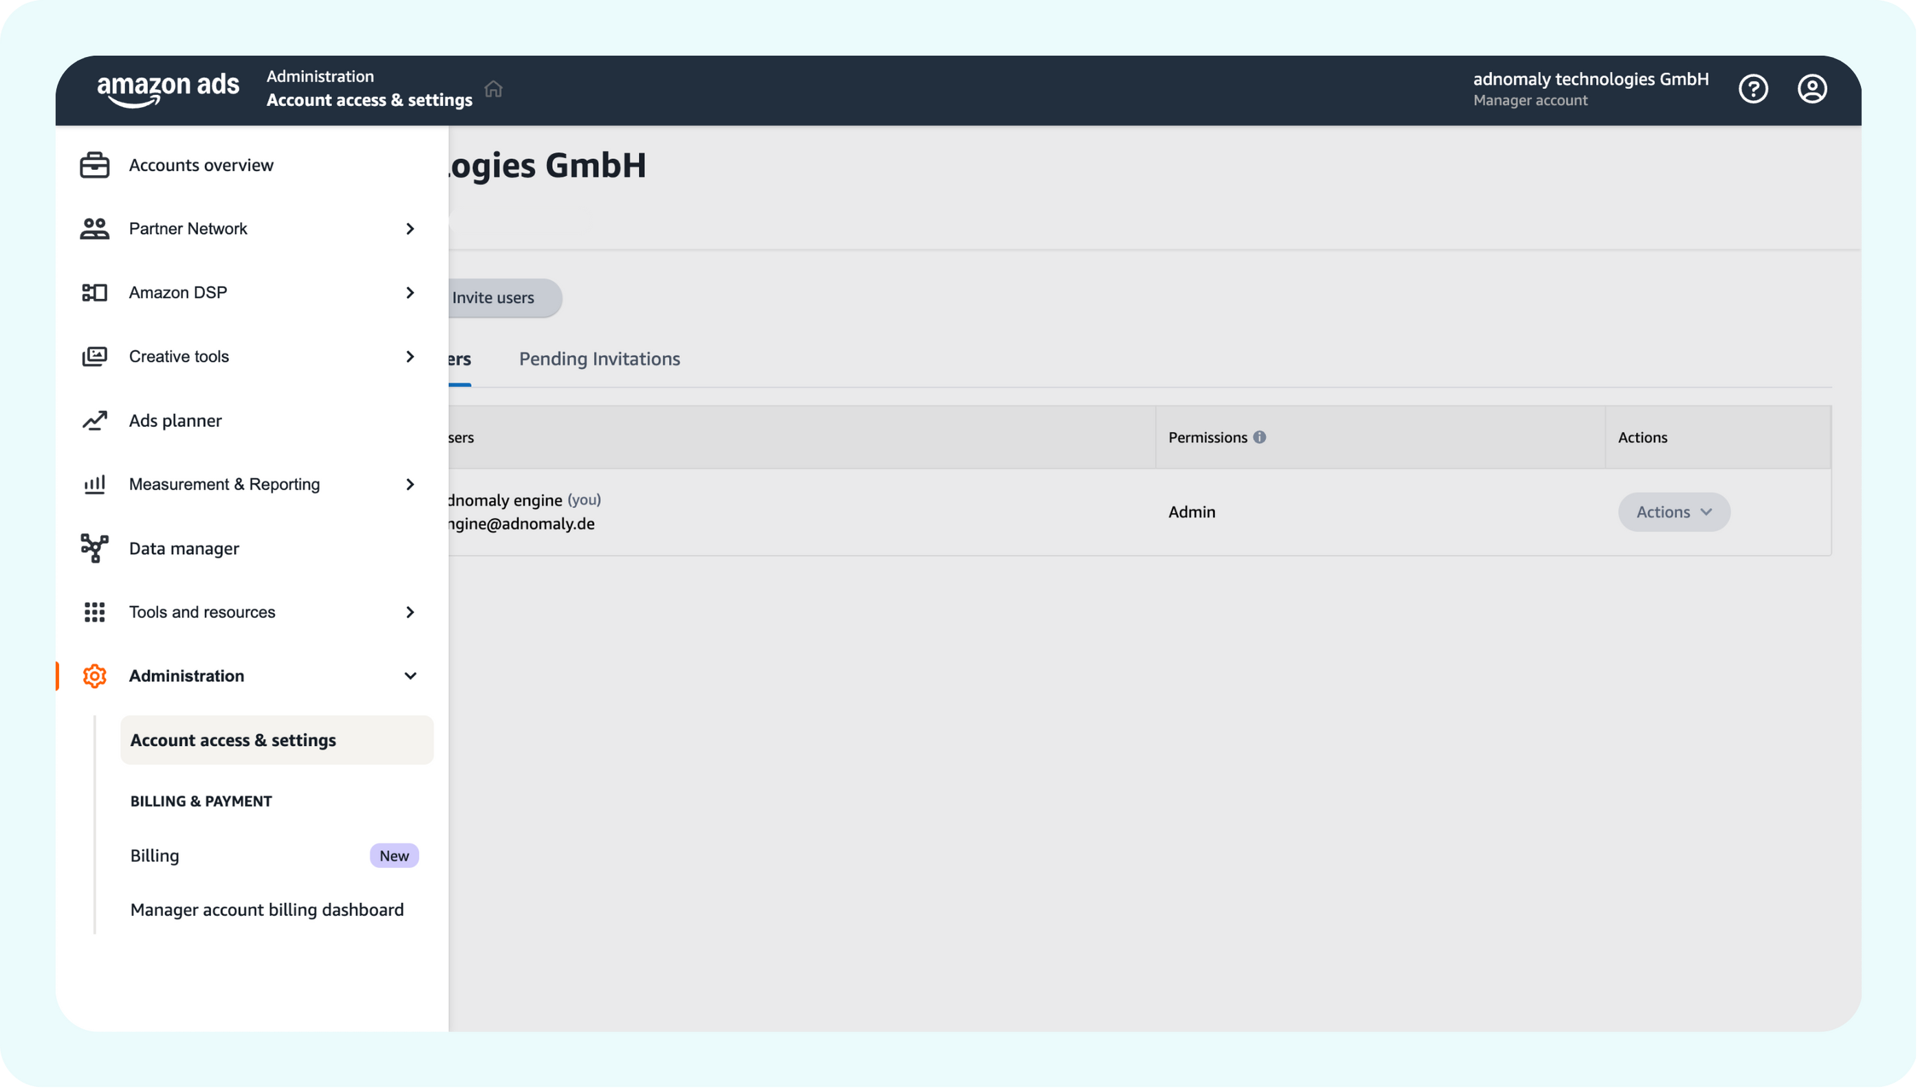Select Account access & settings menu item
This screenshot has width=1920, height=1089.
(x=232, y=740)
